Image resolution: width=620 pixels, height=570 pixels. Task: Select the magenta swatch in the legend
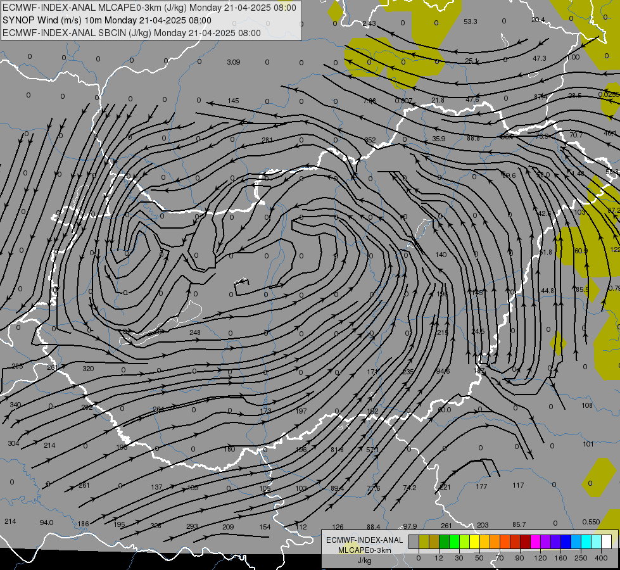point(535,541)
